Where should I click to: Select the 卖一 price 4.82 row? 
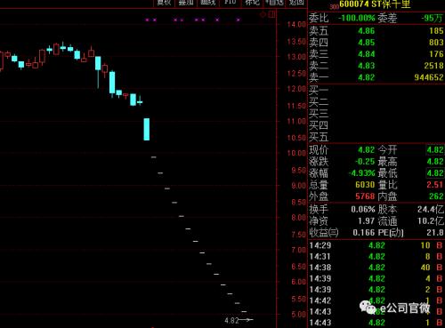376,77
